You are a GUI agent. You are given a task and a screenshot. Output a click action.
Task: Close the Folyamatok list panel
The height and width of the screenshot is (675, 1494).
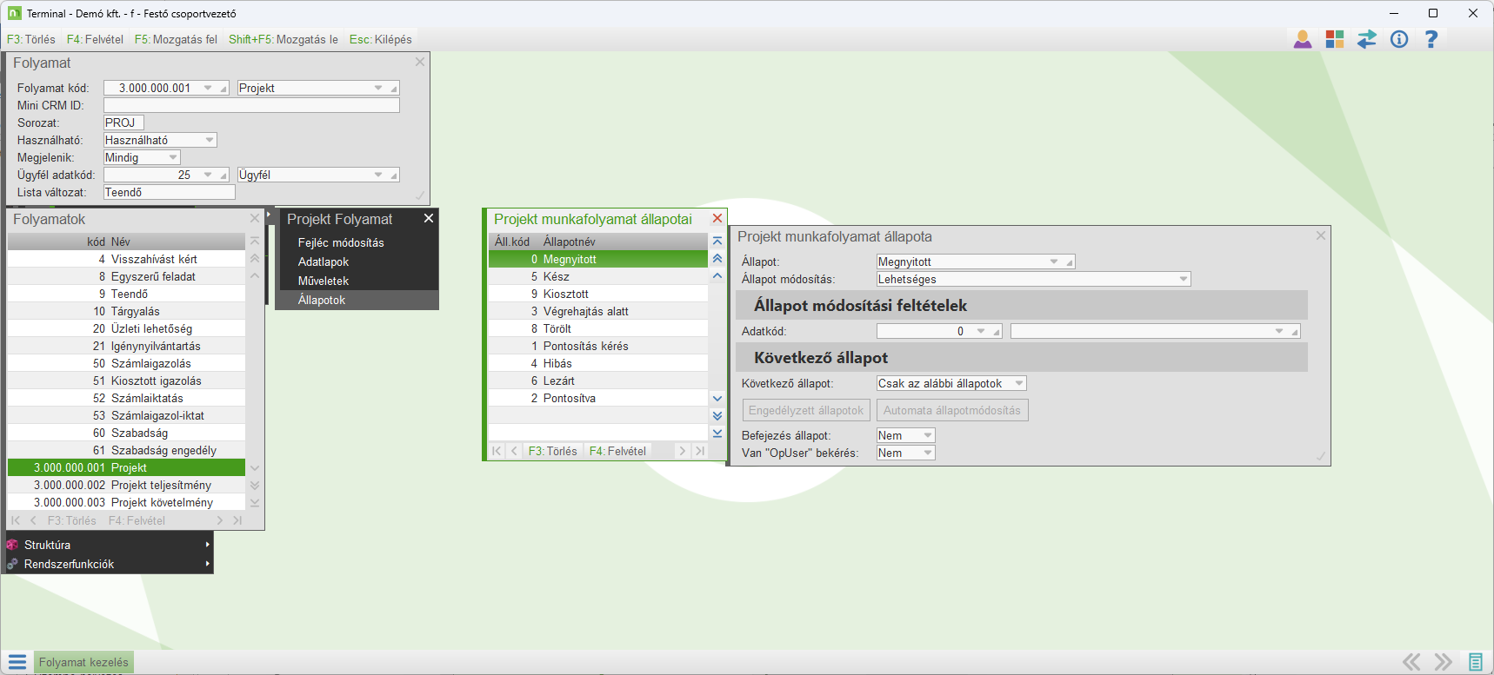[x=255, y=219]
